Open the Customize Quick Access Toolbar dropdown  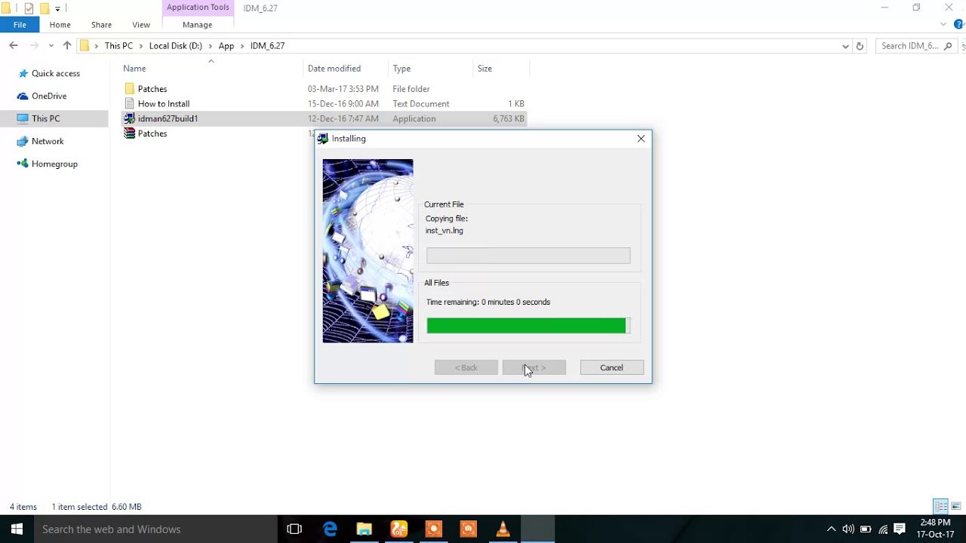click(x=57, y=9)
